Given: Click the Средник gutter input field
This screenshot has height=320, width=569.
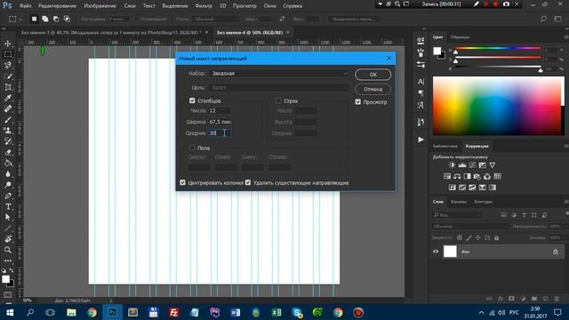Looking at the screenshot, I should coord(220,133).
